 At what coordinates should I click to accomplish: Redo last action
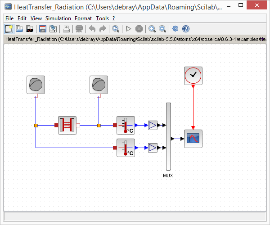(103, 29)
